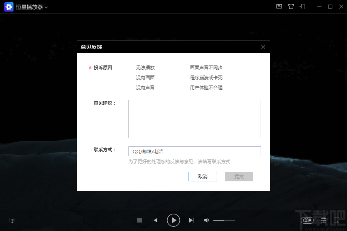
Task: Click the screen cast icon at bottom left
Action: pyautogui.click(x=12, y=220)
